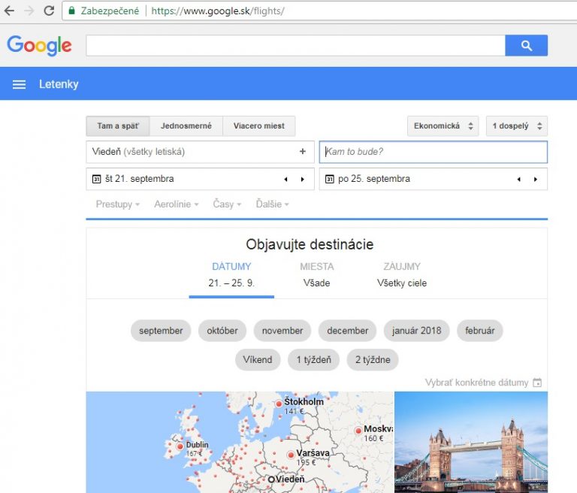Select the Víkend duration chip
This screenshot has width=577, height=493.
tap(258, 360)
